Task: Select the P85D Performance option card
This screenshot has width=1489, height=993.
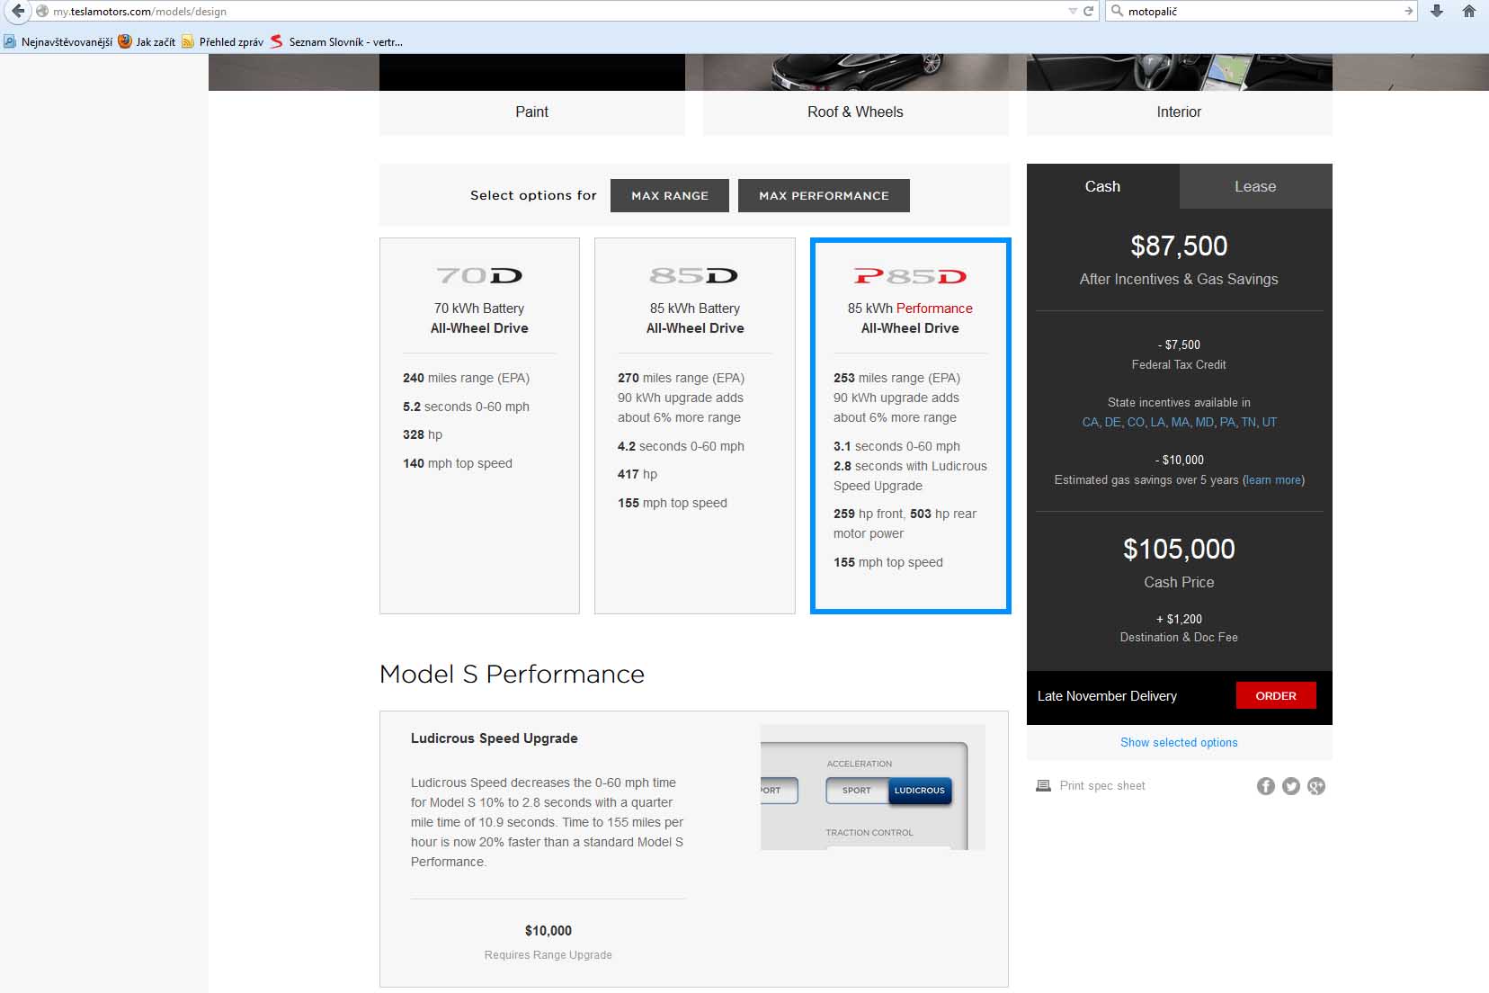Action: click(x=910, y=425)
